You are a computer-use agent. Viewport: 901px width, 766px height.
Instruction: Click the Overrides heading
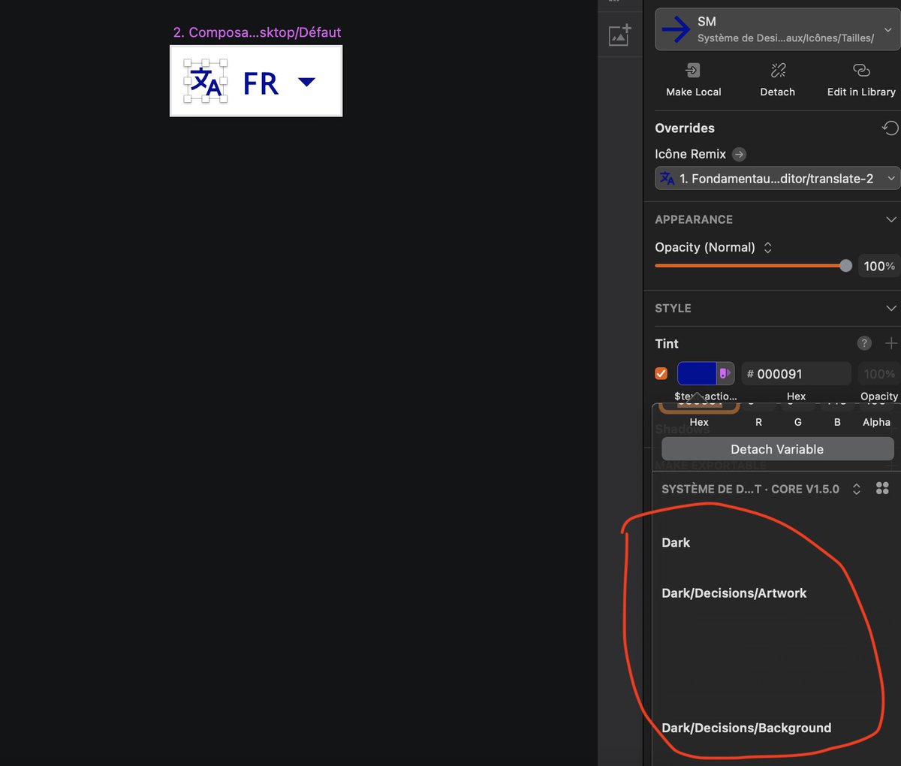click(x=685, y=128)
